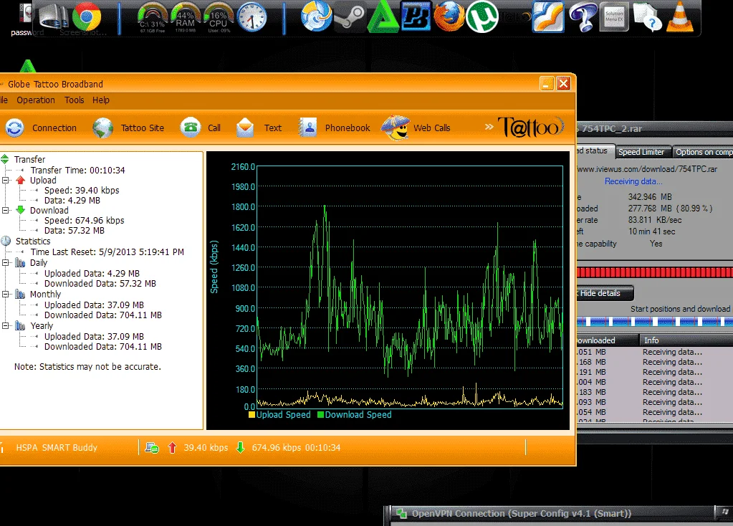Open the RAM usage gauge

tap(186, 18)
